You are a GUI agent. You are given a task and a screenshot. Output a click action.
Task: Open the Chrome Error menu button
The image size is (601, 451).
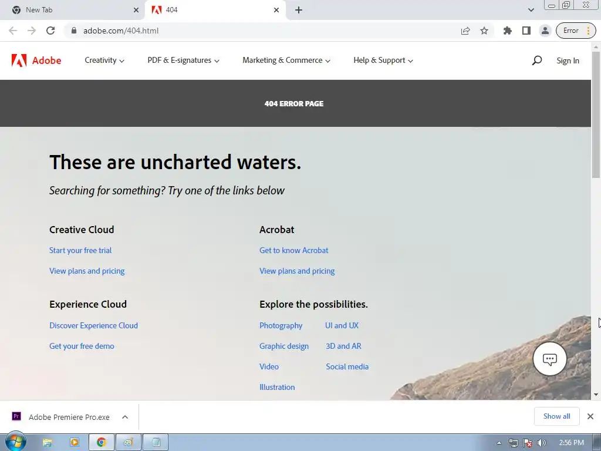pyautogui.click(x=576, y=31)
